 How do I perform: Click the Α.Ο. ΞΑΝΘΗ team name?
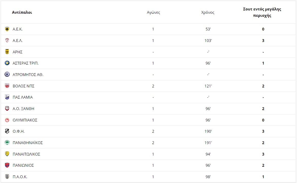click(x=24, y=109)
